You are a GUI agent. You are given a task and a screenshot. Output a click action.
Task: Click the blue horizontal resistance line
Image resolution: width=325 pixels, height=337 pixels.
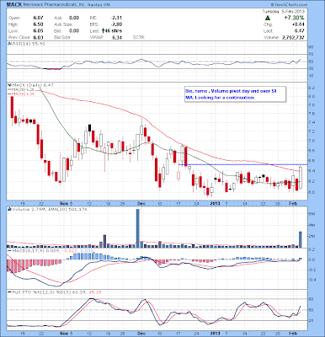click(x=243, y=164)
